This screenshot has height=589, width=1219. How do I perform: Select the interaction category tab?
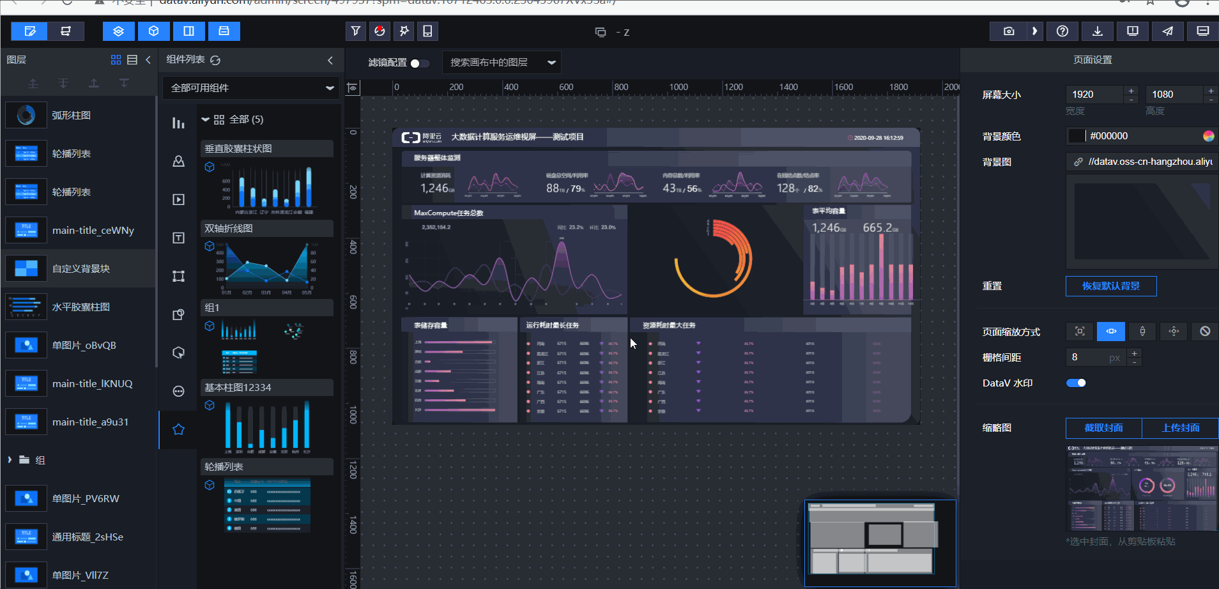coord(178,353)
